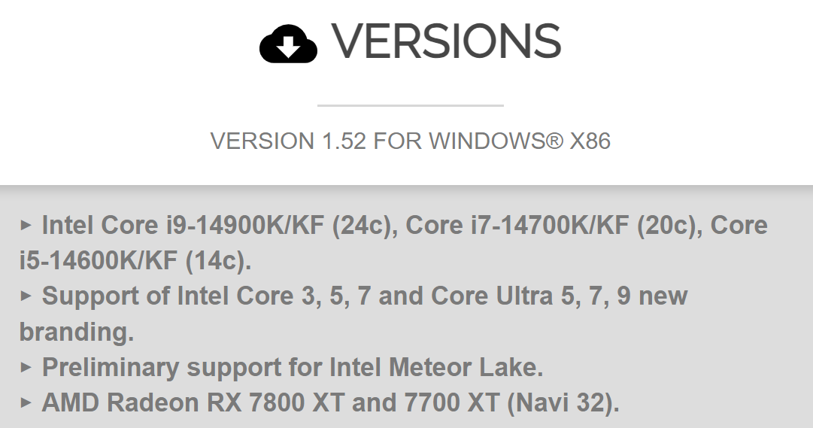
Task: Click the triangle bullet before AMD Radeon
Action: coord(26,402)
